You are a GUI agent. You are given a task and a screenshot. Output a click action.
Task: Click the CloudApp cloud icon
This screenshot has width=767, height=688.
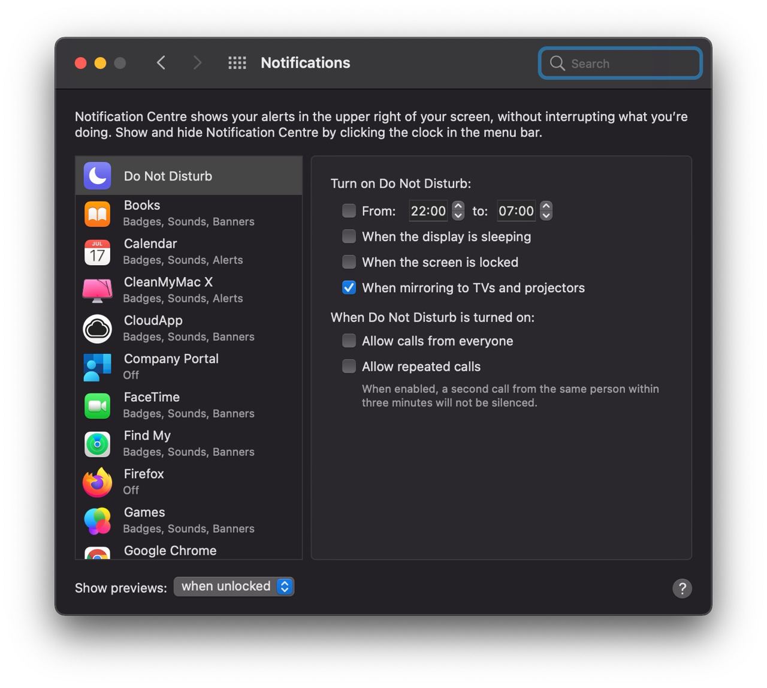pyautogui.click(x=97, y=329)
